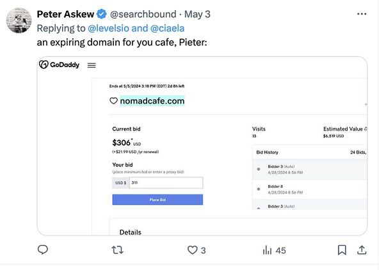Select the nomadcafe.com domain name
Viewport: 384px width, 270px height.
tap(152, 101)
